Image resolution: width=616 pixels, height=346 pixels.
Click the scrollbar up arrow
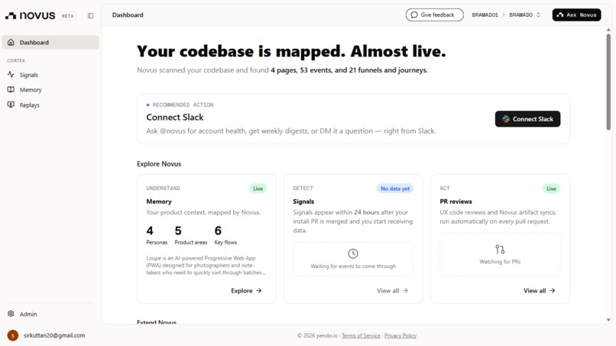click(x=608, y=30)
